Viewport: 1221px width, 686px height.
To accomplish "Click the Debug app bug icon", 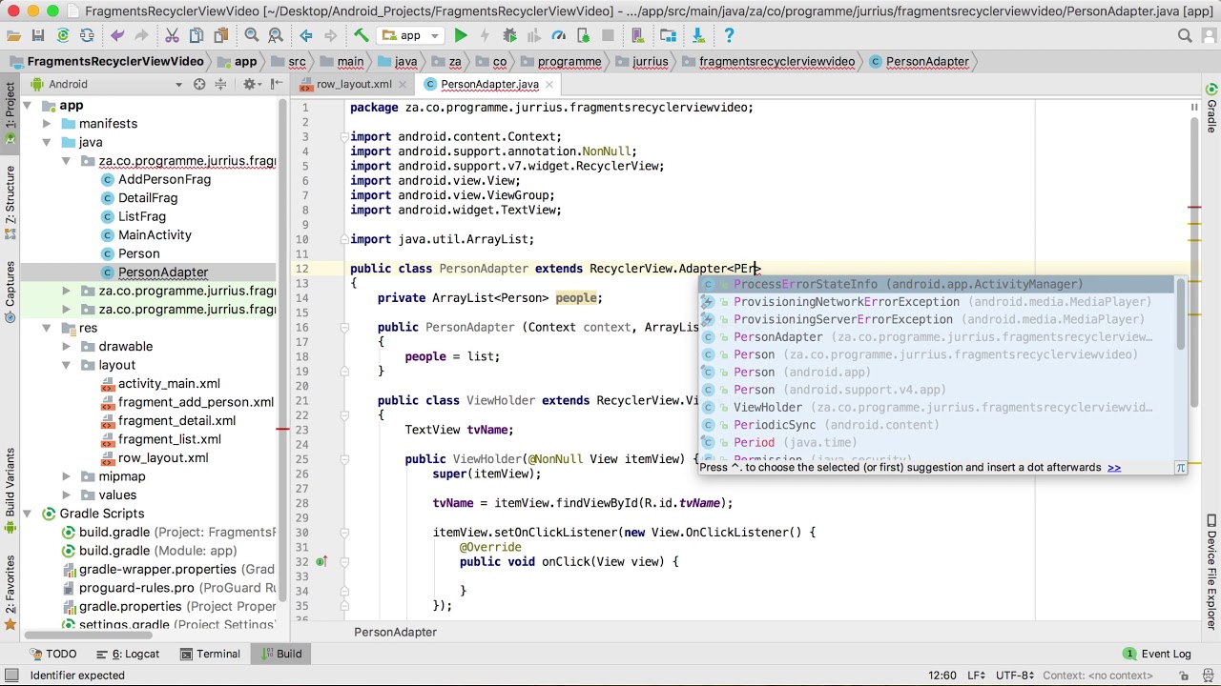I will click(509, 35).
